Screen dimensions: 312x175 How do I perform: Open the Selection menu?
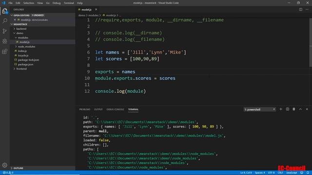point(29,3)
